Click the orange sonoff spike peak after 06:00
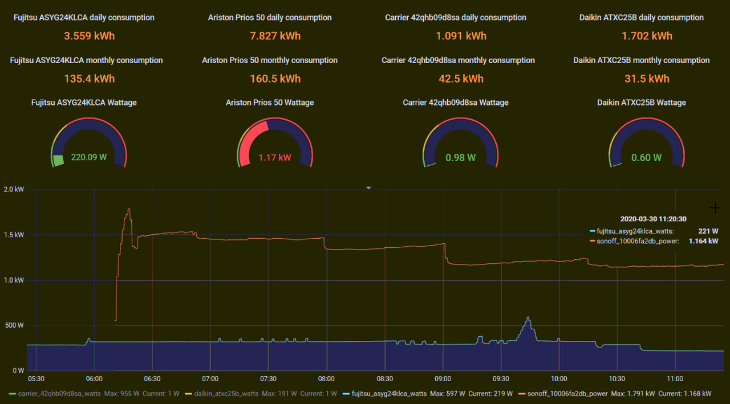Viewport: 730px width, 404px height. (129, 209)
